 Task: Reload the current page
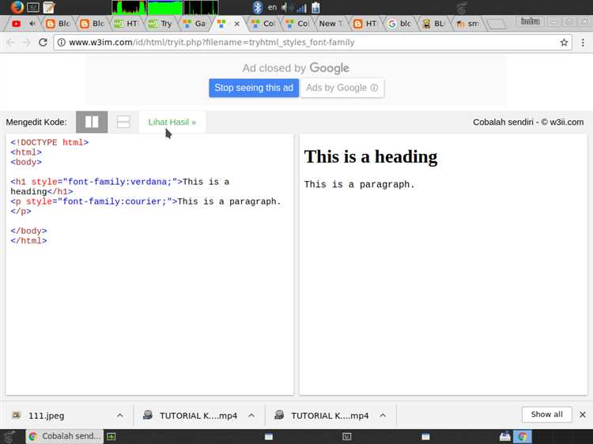coord(43,43)
